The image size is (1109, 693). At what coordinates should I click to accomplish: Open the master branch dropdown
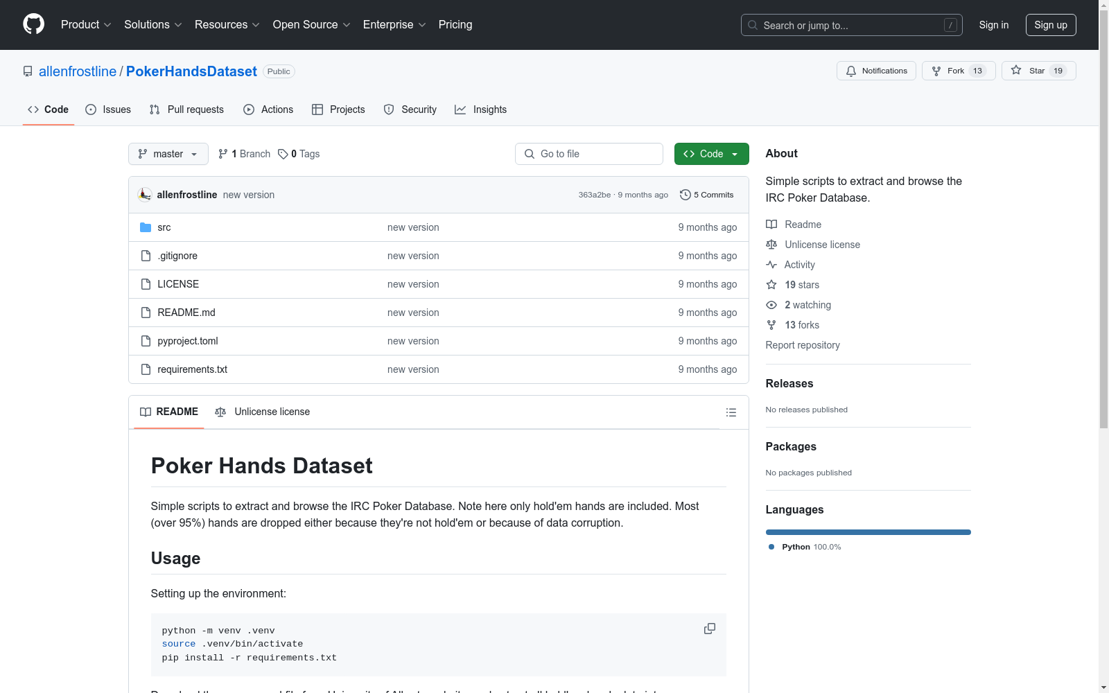pos(168,154)
